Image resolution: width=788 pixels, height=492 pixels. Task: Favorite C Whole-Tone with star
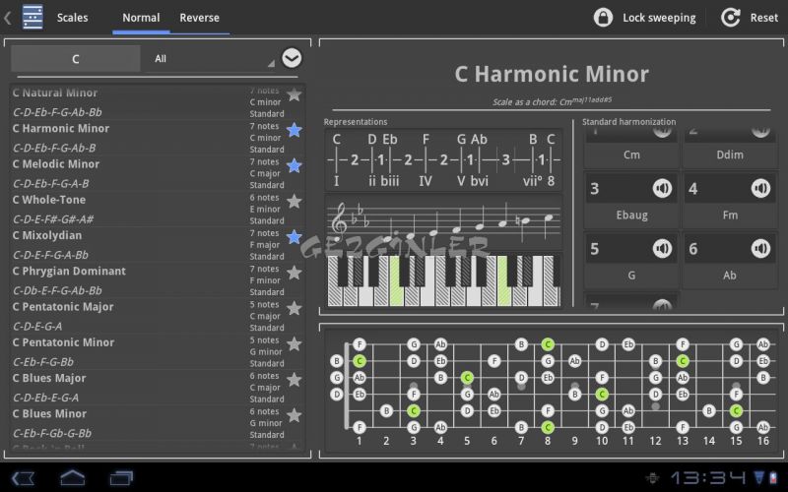click(x=294, y=202)
